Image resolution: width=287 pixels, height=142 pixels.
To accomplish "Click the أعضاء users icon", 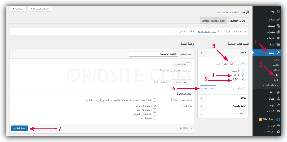I will (279, 99).
